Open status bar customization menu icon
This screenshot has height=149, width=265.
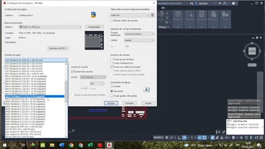[261, 137]
